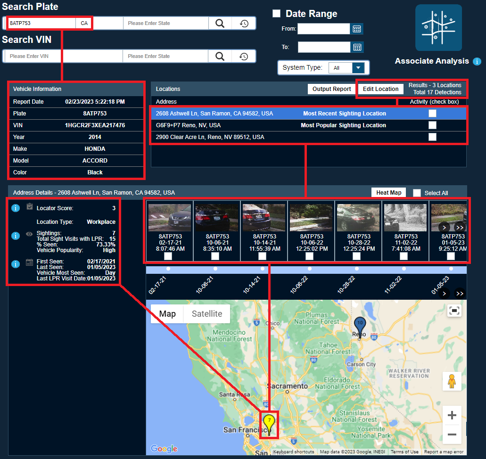The width and height of the screenshot is (486, 459).
Task: Click the Associate Analysis map icon
Action: pos(438,28)
